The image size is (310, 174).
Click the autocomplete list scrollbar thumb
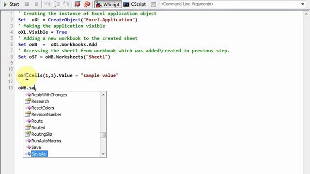[103, 135]
